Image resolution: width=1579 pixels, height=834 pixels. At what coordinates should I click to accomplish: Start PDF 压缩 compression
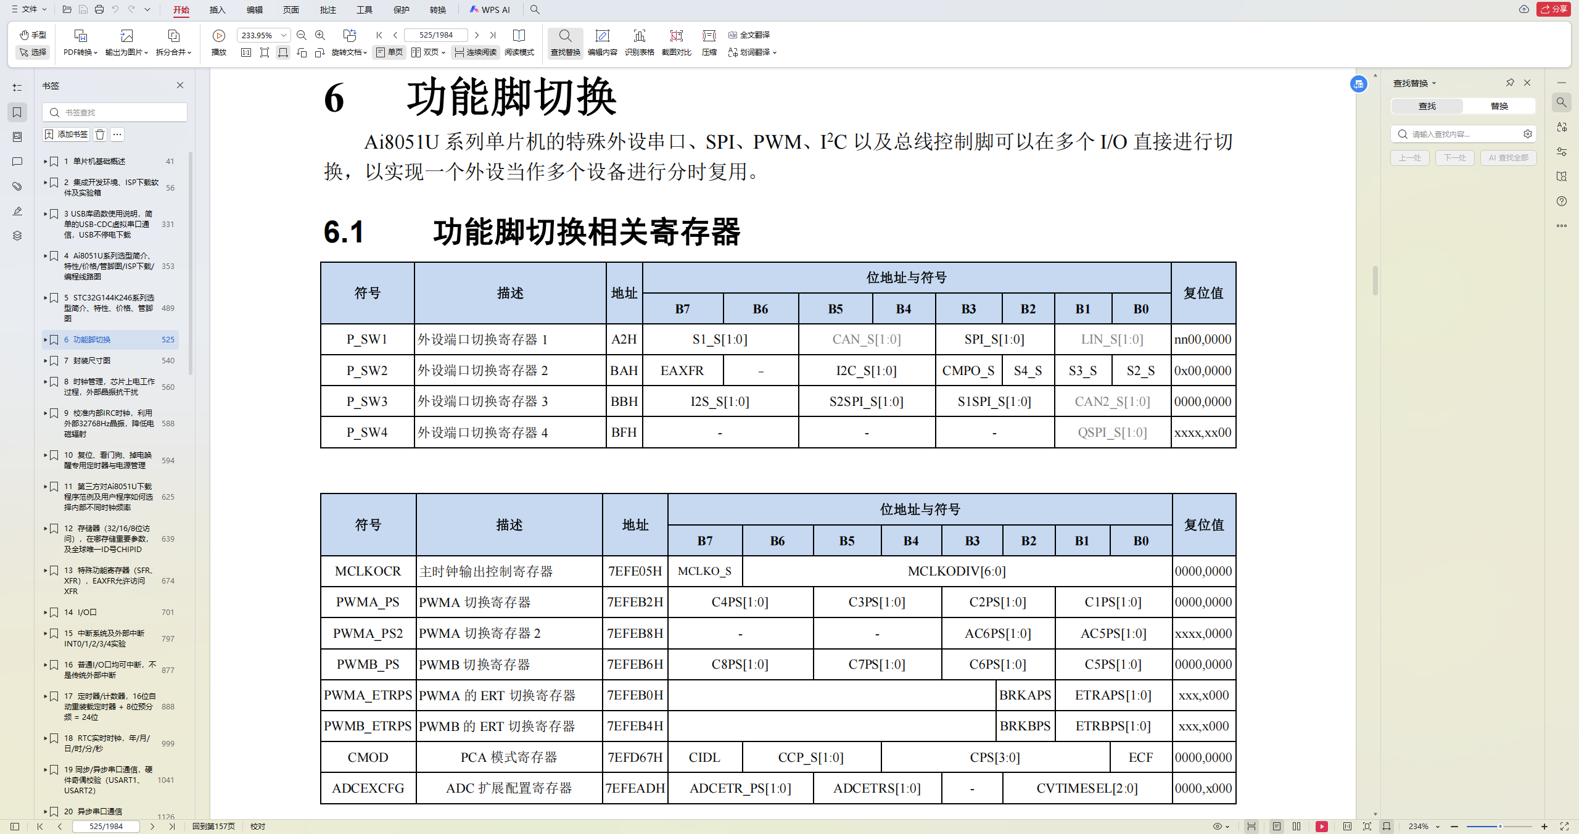[709, 42]
